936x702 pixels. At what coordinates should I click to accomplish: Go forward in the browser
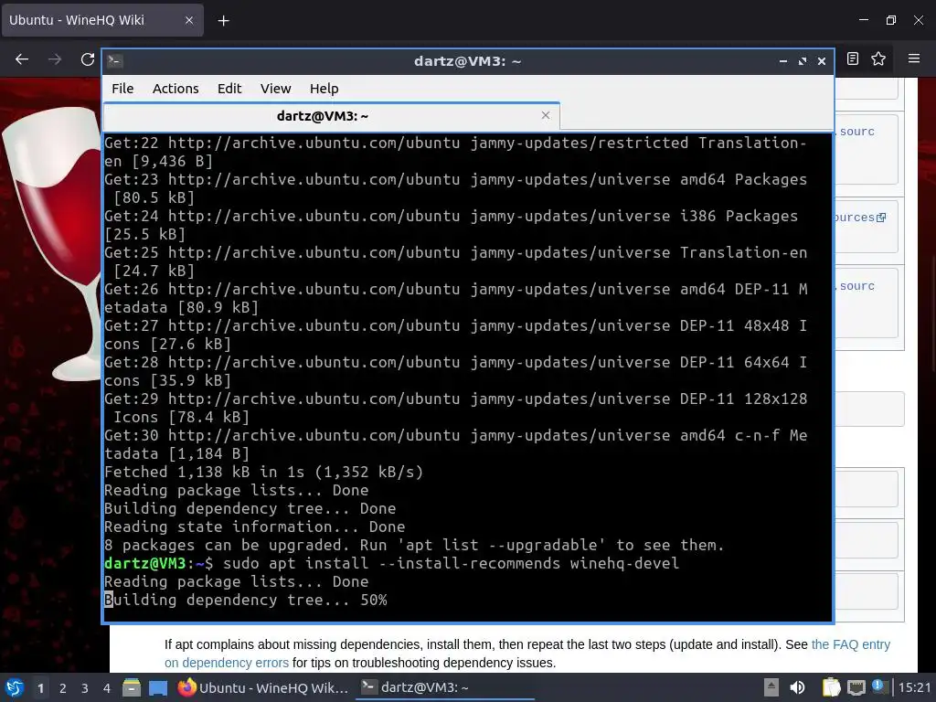click(x=55, y=59)
